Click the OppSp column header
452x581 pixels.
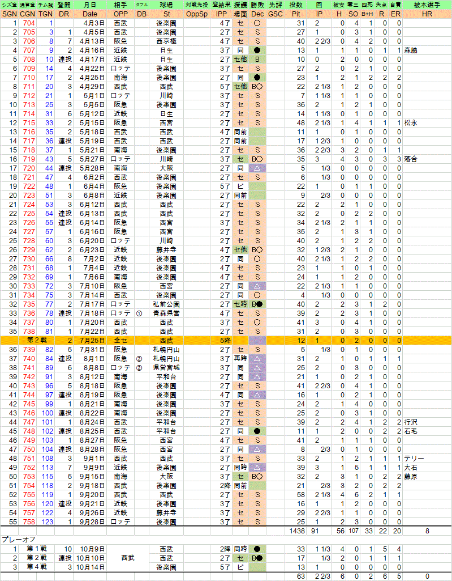pyautogui.click(x=197, y=14)
